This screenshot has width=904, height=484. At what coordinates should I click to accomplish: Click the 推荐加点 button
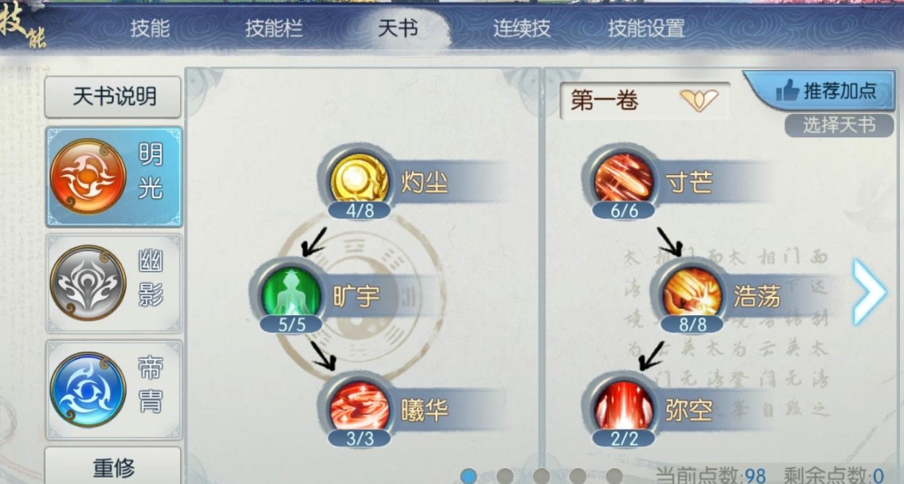(824, 91)
